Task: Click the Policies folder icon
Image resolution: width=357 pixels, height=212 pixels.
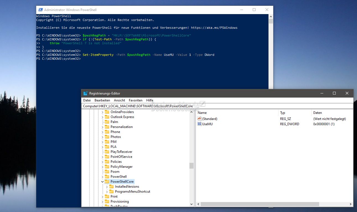Action: [x=107, y=162]
